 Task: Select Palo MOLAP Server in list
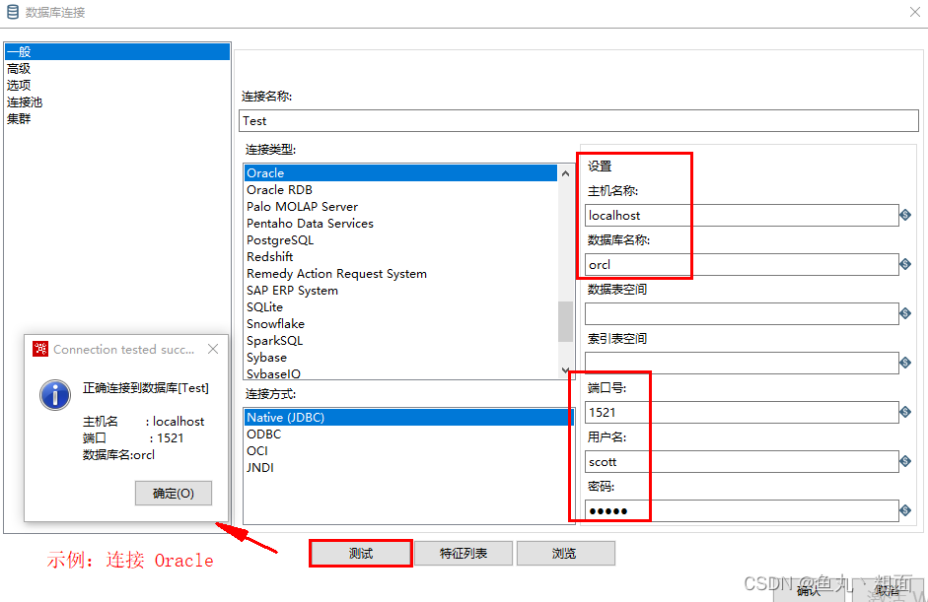pos(400,206)
